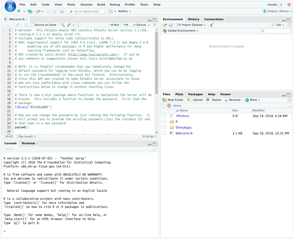Switch to the Packages tab
The image size is (293, 239).
click(x=195, y=94)
